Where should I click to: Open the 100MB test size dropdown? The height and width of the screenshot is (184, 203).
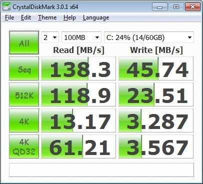81,37
